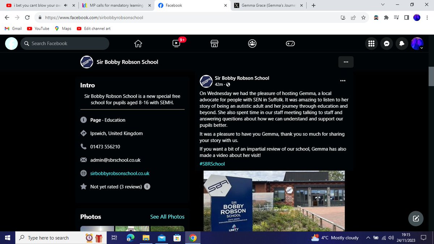
Task: Expand the system tray hidden icons chevron
Action: tap(368, 237)
